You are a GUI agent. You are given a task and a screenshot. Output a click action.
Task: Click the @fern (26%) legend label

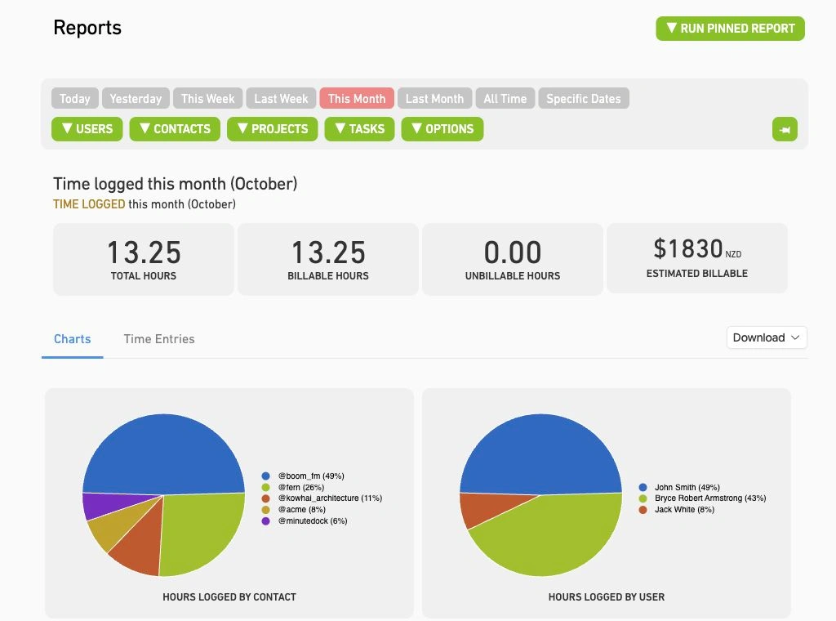(300, 487)
